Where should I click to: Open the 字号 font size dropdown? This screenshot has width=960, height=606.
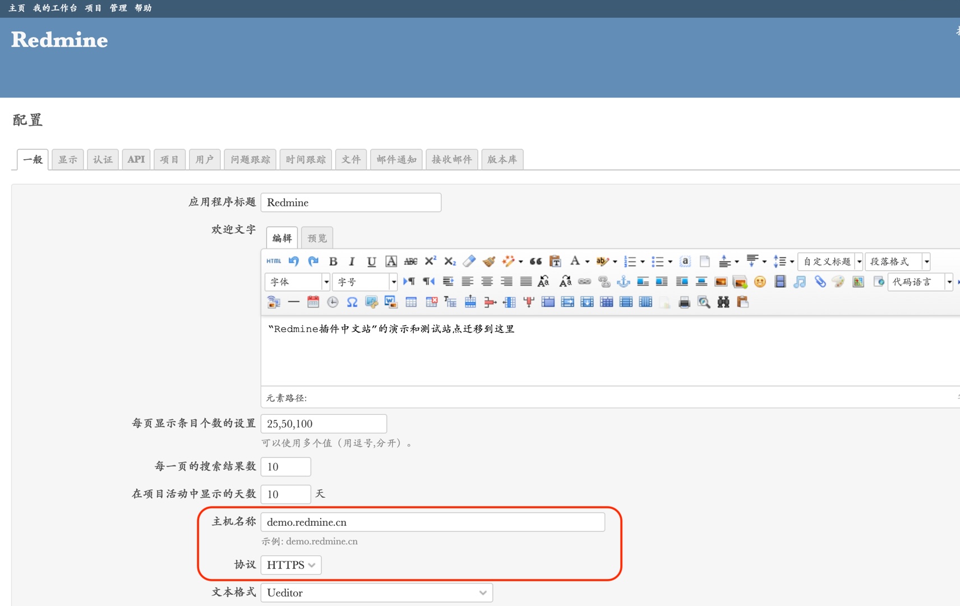click(364, 281)
